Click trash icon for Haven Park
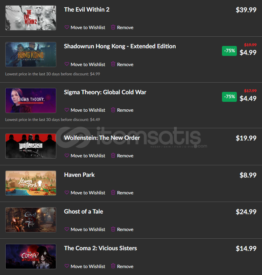262x275 pixels. [x=113, y=192]
